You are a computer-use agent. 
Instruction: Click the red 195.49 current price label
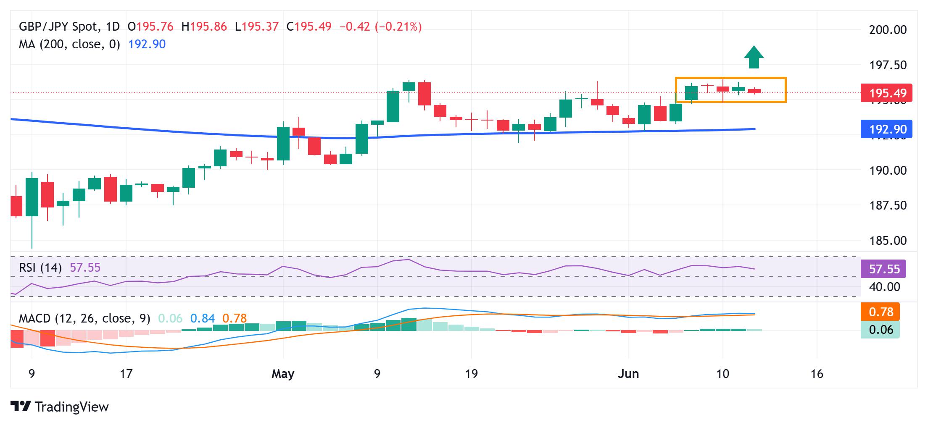pyautogui.click(x=886, y=93)
